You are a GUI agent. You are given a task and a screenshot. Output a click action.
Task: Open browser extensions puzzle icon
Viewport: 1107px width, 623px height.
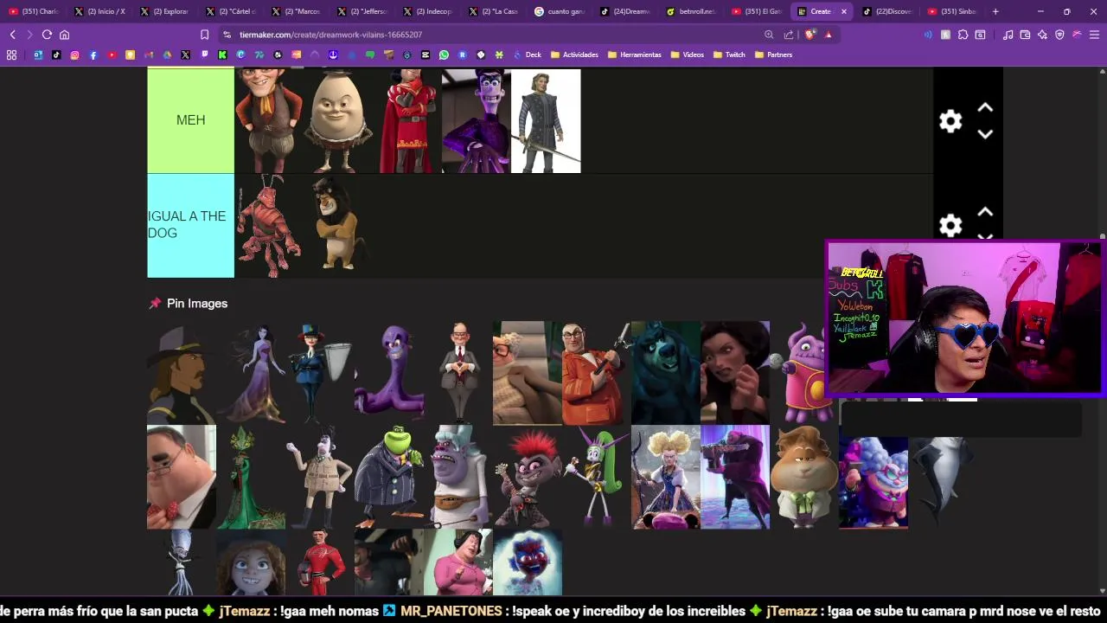click(x=963, y=35)
